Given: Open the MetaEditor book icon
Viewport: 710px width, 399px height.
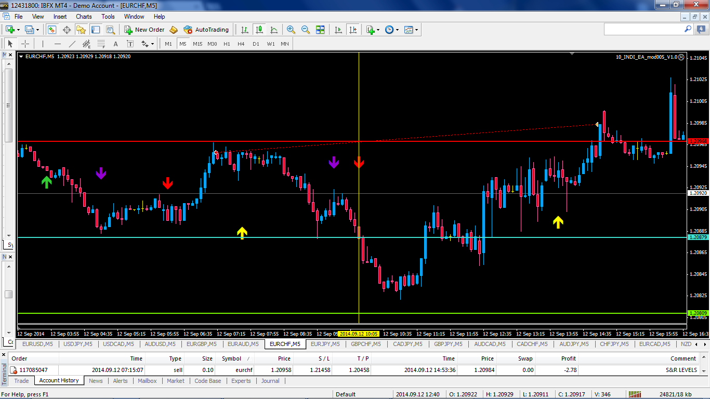Looking at the screenshot, I should 174,30.
